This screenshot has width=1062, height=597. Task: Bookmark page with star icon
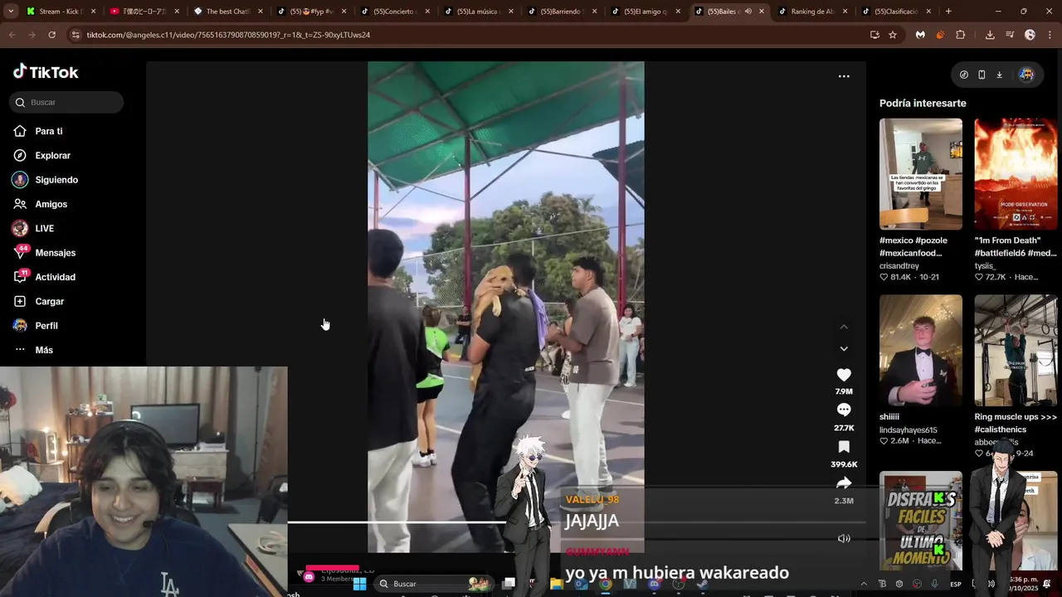coord(893,35)
